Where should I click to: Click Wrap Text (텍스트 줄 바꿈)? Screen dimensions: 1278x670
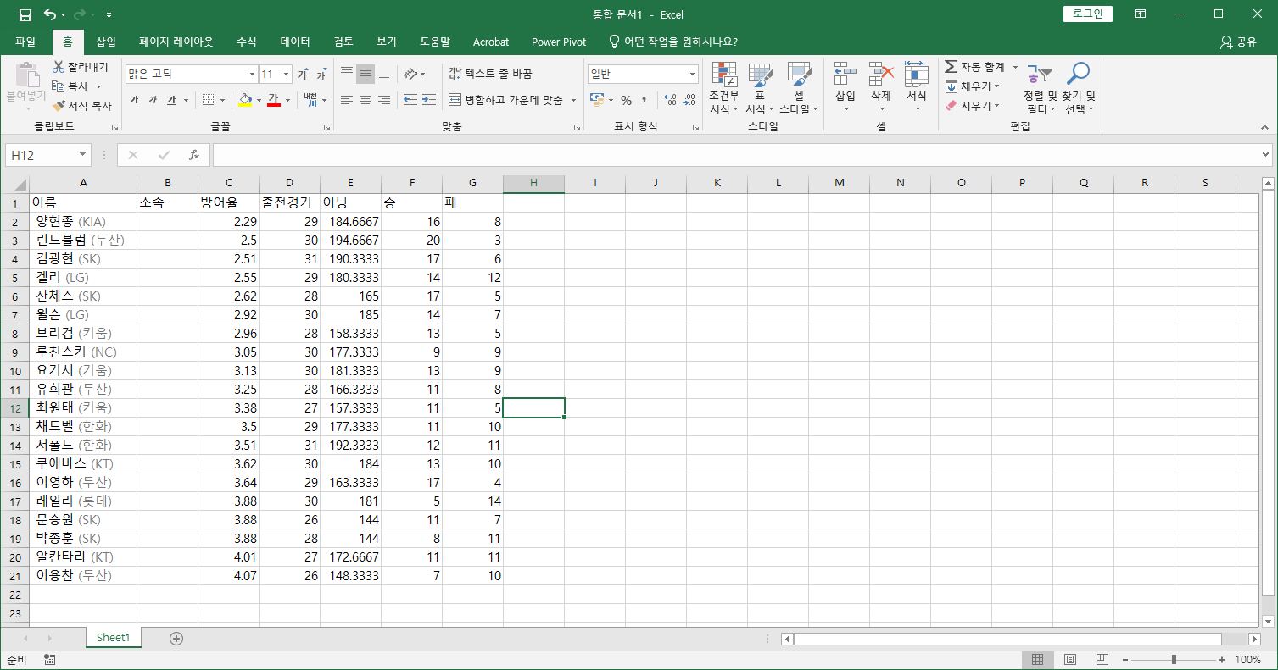[491, 75]
